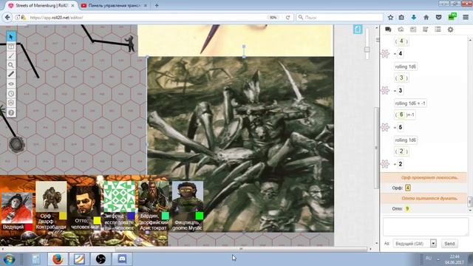Focus the browser search field
The height and width of the screenshot is (266, 473).
pyautogui.click(x=339, y=18)
